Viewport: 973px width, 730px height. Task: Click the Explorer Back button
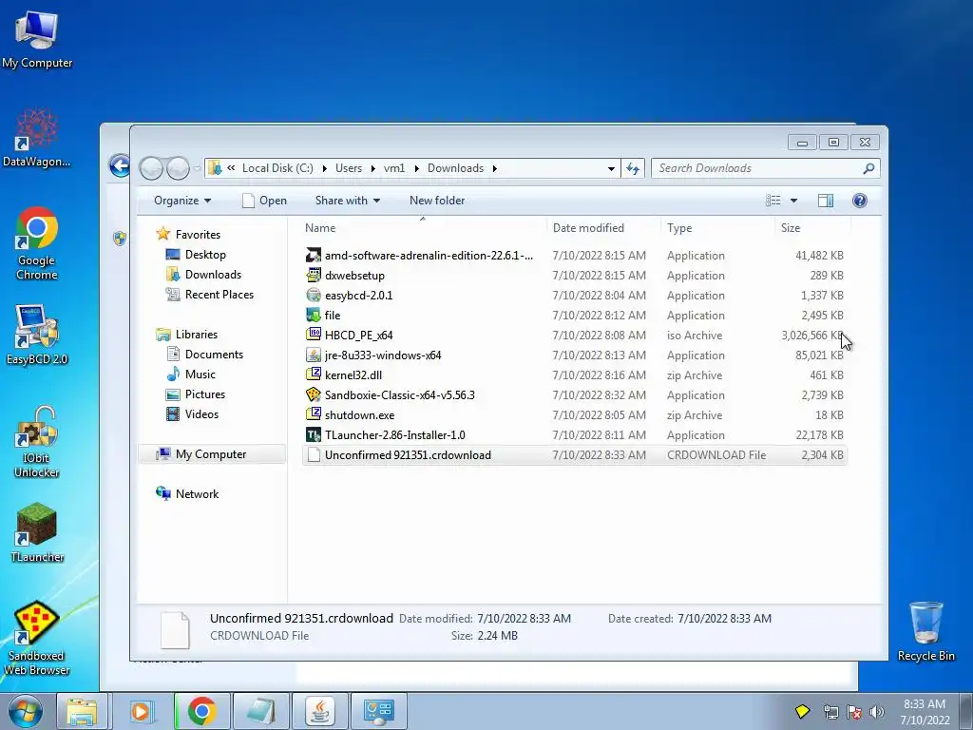pyautogui.click(x=151, y=168)
